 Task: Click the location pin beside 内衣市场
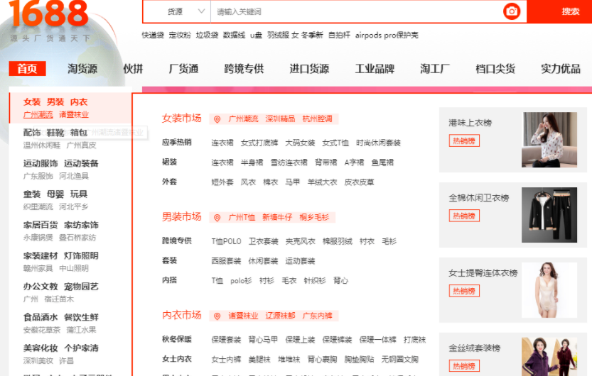pos(217,316)
